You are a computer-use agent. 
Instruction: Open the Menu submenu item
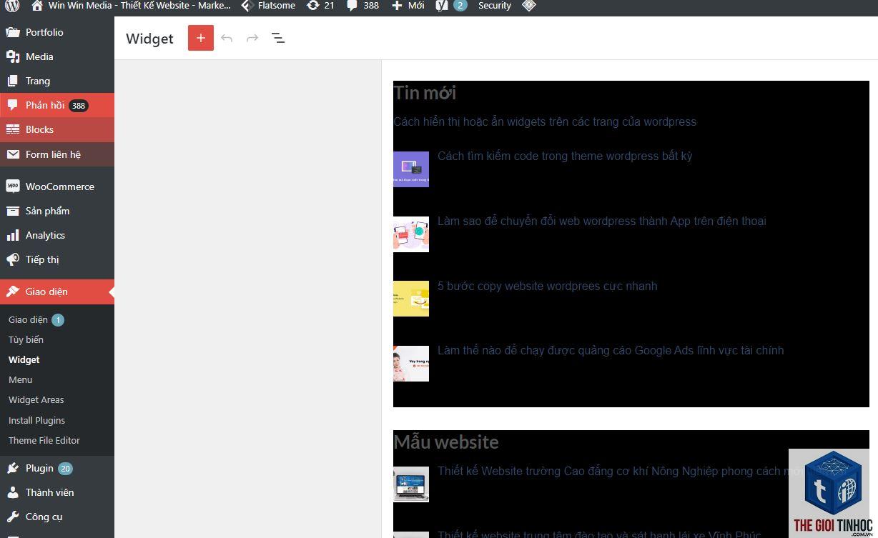click(x=21, y=379)
